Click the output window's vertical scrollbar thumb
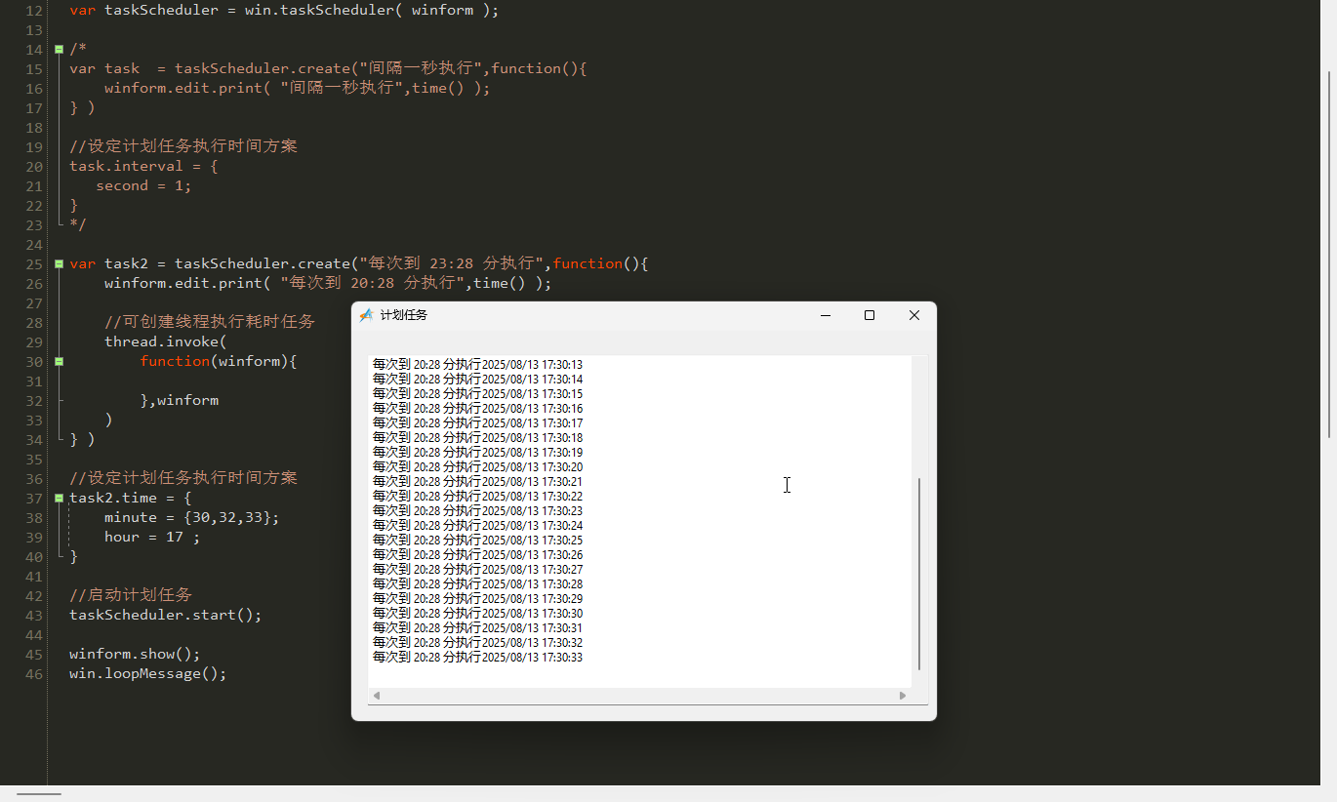The height and width of the screenshot is (802, 1337). [919, 574]
